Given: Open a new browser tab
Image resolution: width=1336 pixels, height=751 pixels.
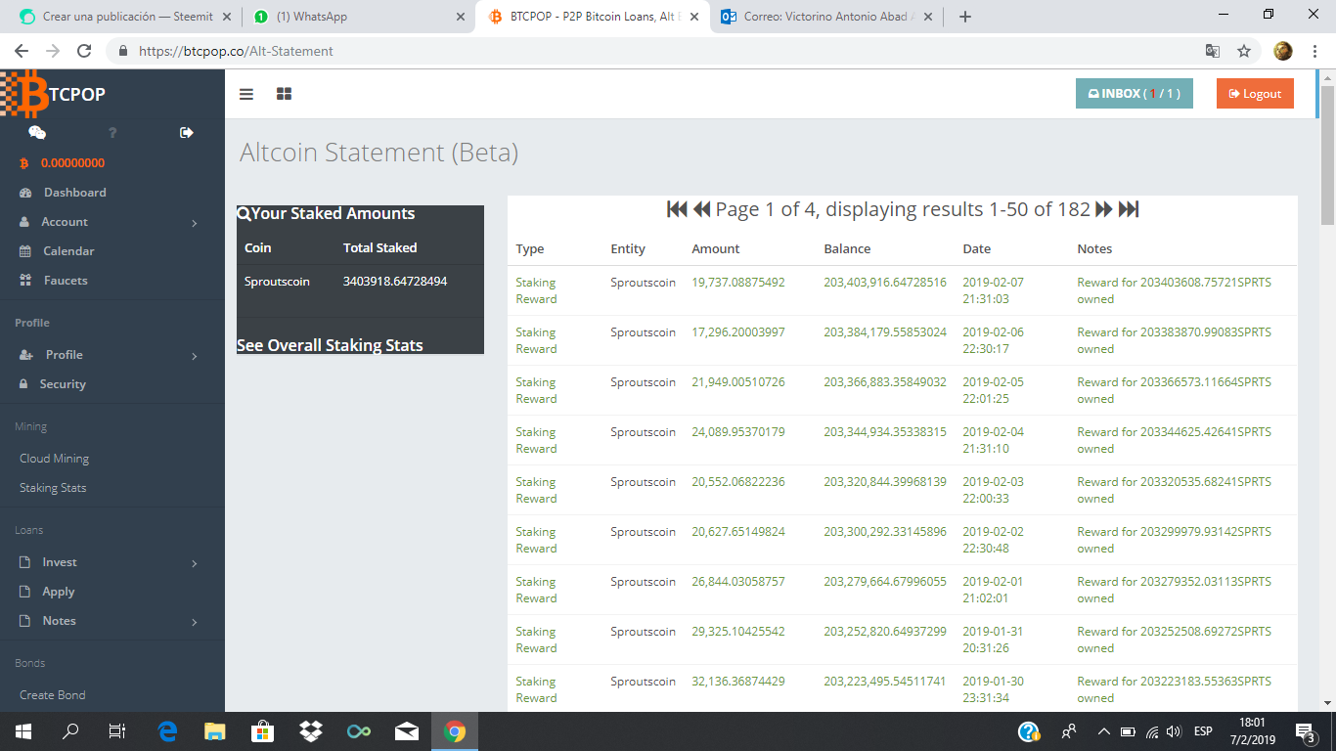Looking at the screenshot, I should pos(965,17).
